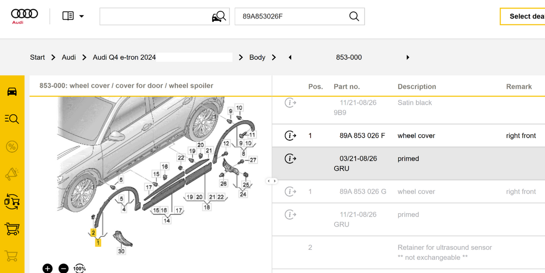Open the catalog book dropdown
This screenshot has height=273, width=545.
(73, 16)
